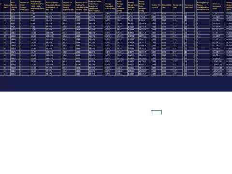Screen dimensions: 232x174
Task: Click the ratio cell showing 100.23%
Action: click(x=54, y=36)
